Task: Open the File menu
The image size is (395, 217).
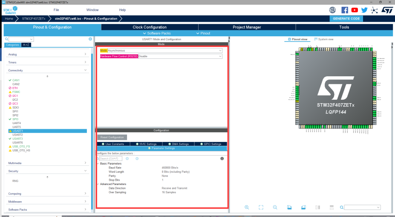Action: (x=56, y=10)
